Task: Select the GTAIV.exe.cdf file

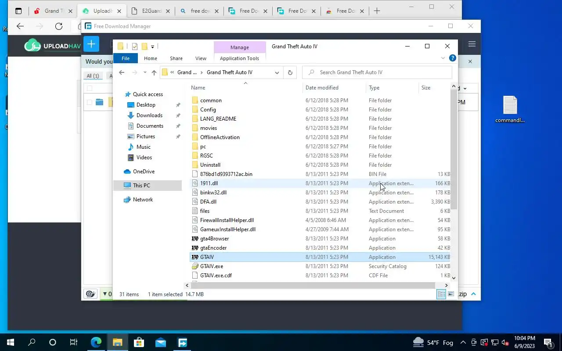Action: pos(320,276)
